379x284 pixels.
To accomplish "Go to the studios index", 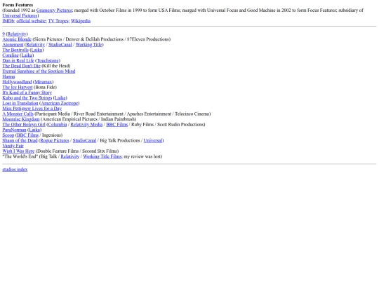I will (x=15, y=169).
